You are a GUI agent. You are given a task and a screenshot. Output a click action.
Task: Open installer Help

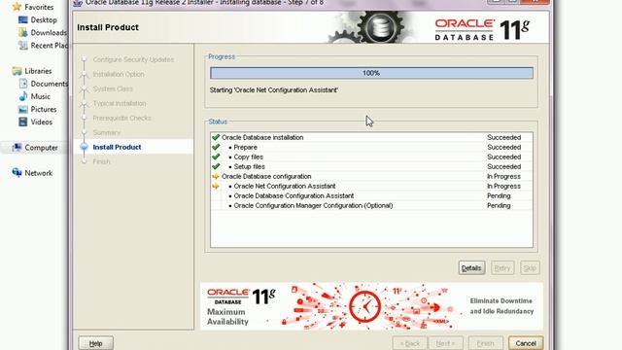pyautogui.click(x=95, y=343)
